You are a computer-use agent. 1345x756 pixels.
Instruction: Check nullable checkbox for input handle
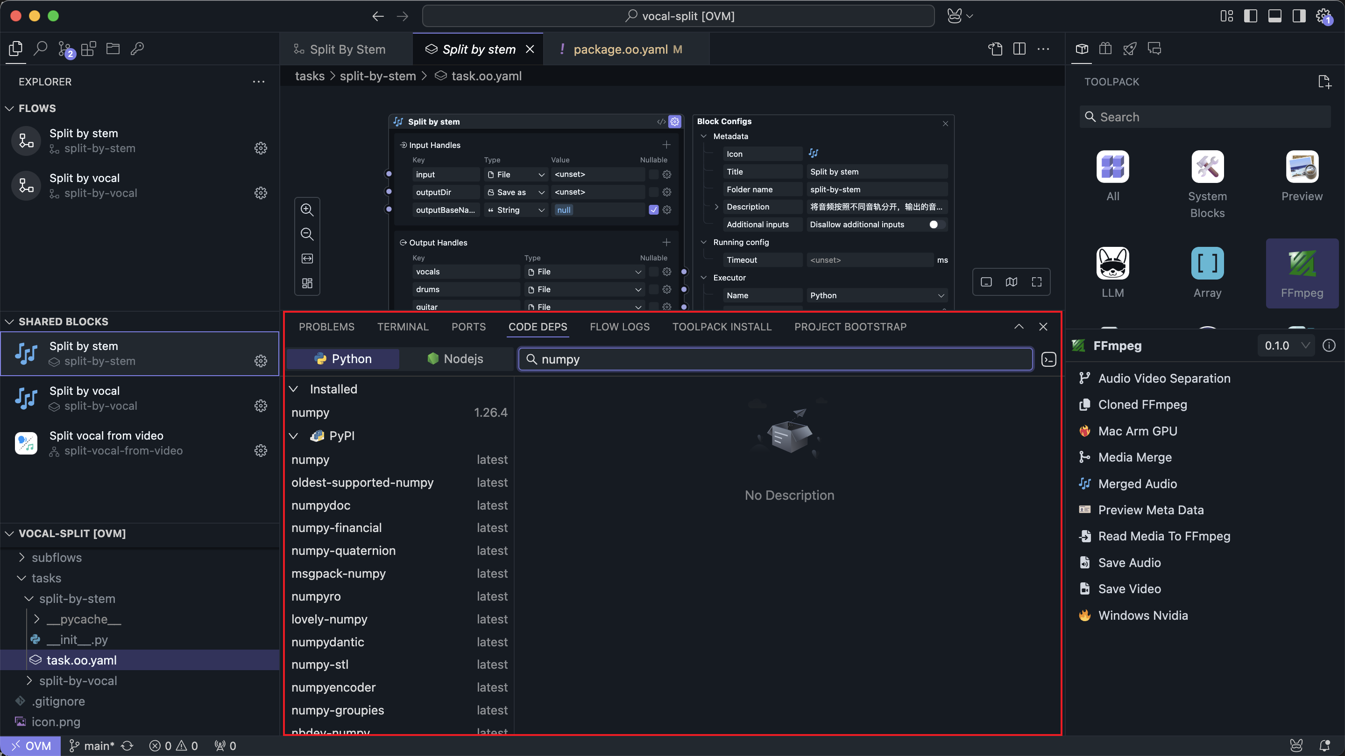click(653, 174)
